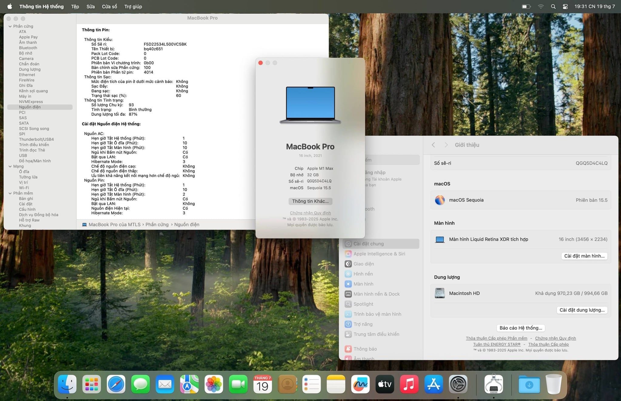Click the Thông tin Khác... button
621x401 pixels.
click(310, 201)
